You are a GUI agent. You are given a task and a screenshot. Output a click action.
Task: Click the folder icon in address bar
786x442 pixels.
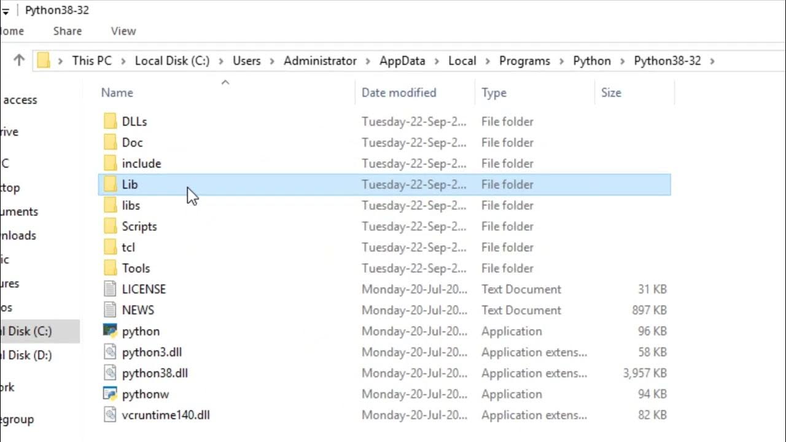coord(43,61)
